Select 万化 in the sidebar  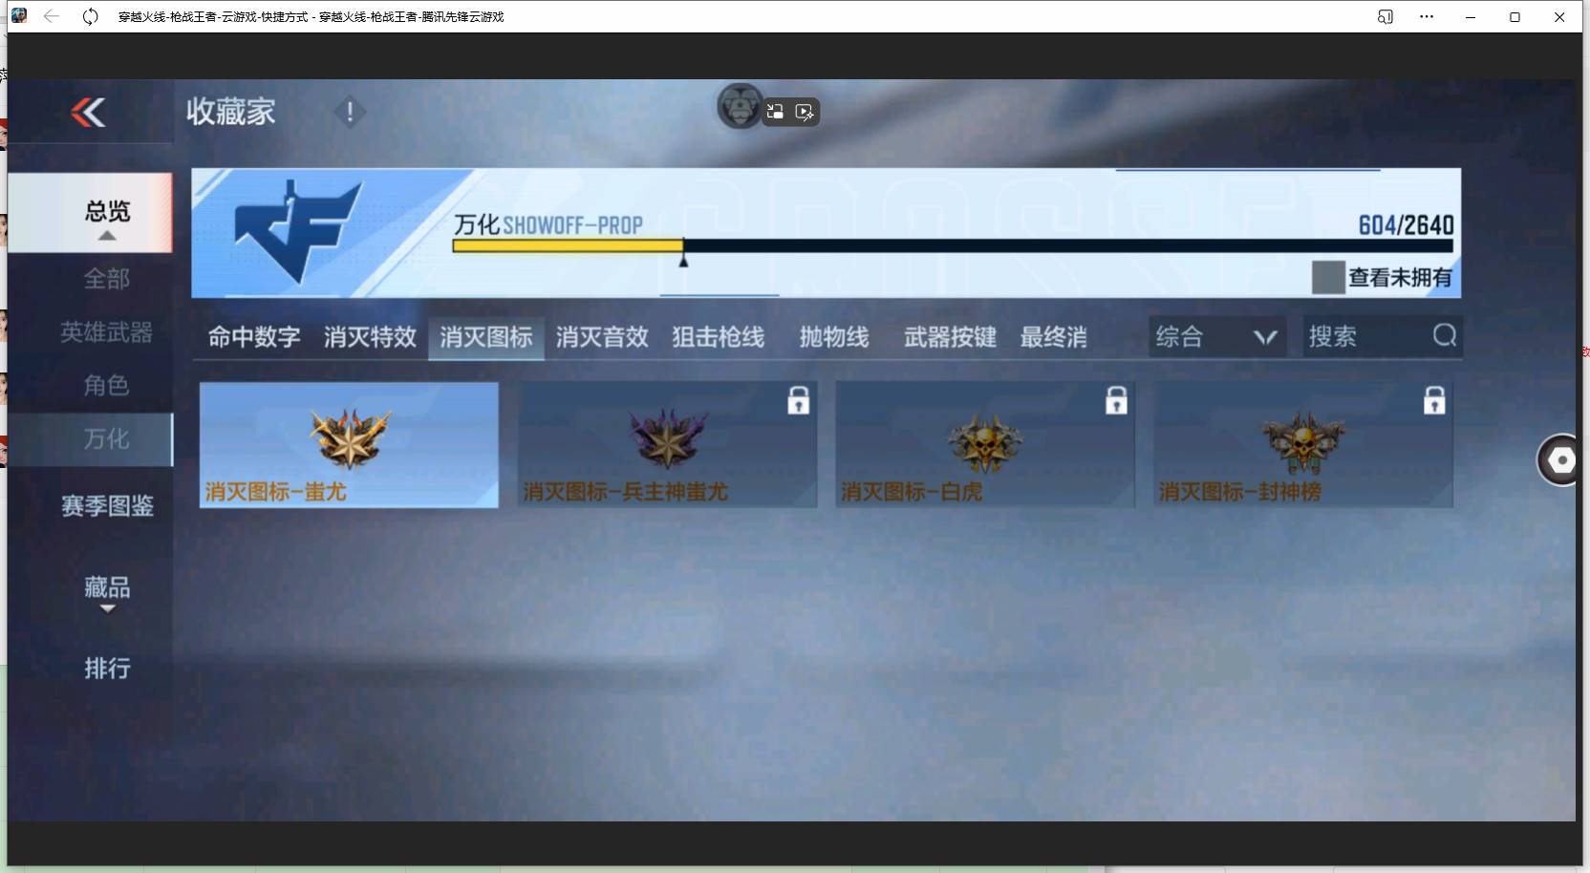(x=90, y=439)
